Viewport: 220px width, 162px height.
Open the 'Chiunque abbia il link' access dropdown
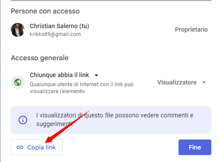(x=64, y=75)
